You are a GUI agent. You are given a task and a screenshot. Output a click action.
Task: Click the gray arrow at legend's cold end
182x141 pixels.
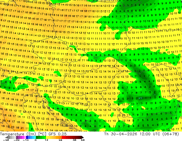pyautogui.click(x=7, y=137)
